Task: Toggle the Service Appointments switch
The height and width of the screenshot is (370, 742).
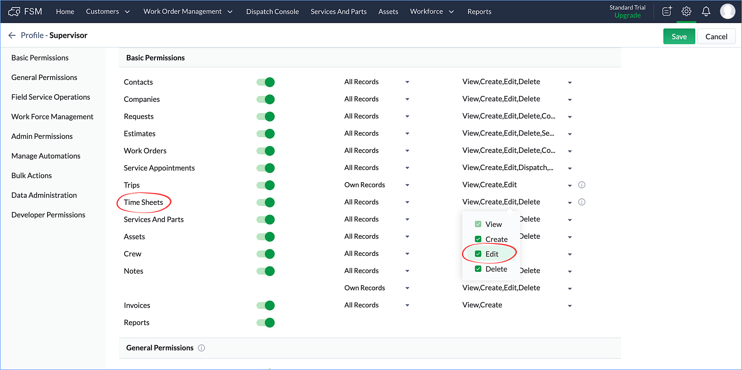Action: click(265, 168)
